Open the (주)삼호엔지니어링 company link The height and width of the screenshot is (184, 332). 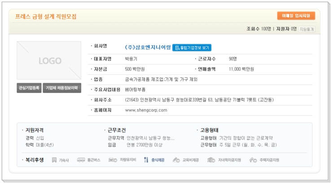point(148,47)
